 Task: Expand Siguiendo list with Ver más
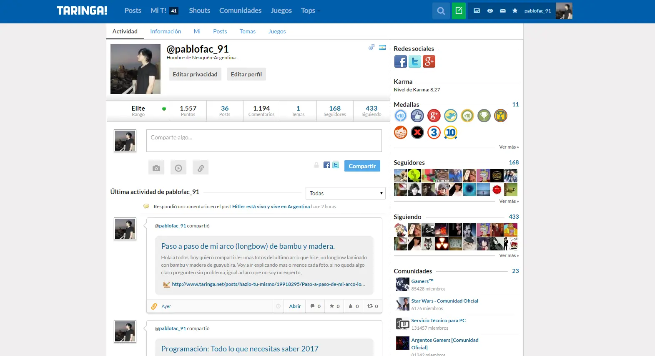(x=509, y=255)
